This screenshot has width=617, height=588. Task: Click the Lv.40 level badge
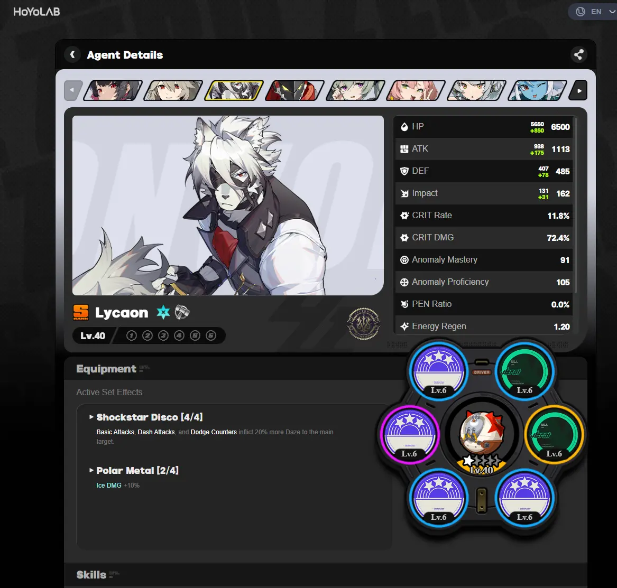tap(93, 336)
